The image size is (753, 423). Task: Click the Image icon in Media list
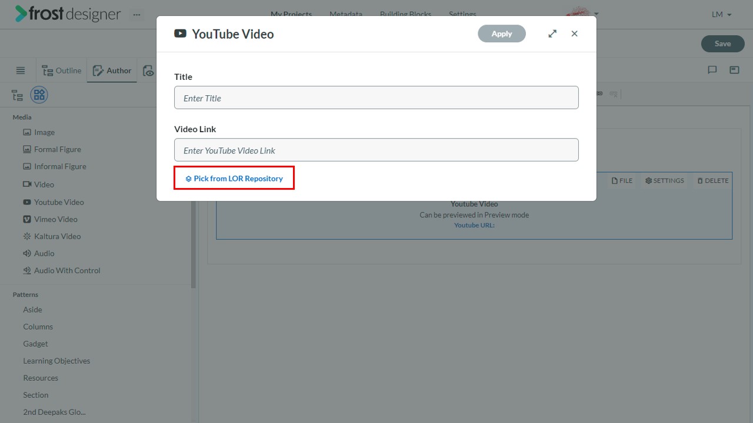(x=26, y=132)
